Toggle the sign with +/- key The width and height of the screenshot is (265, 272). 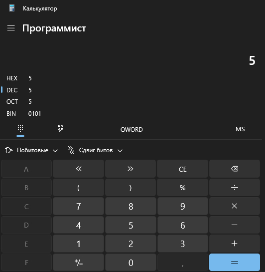click(x=78, y=263)
